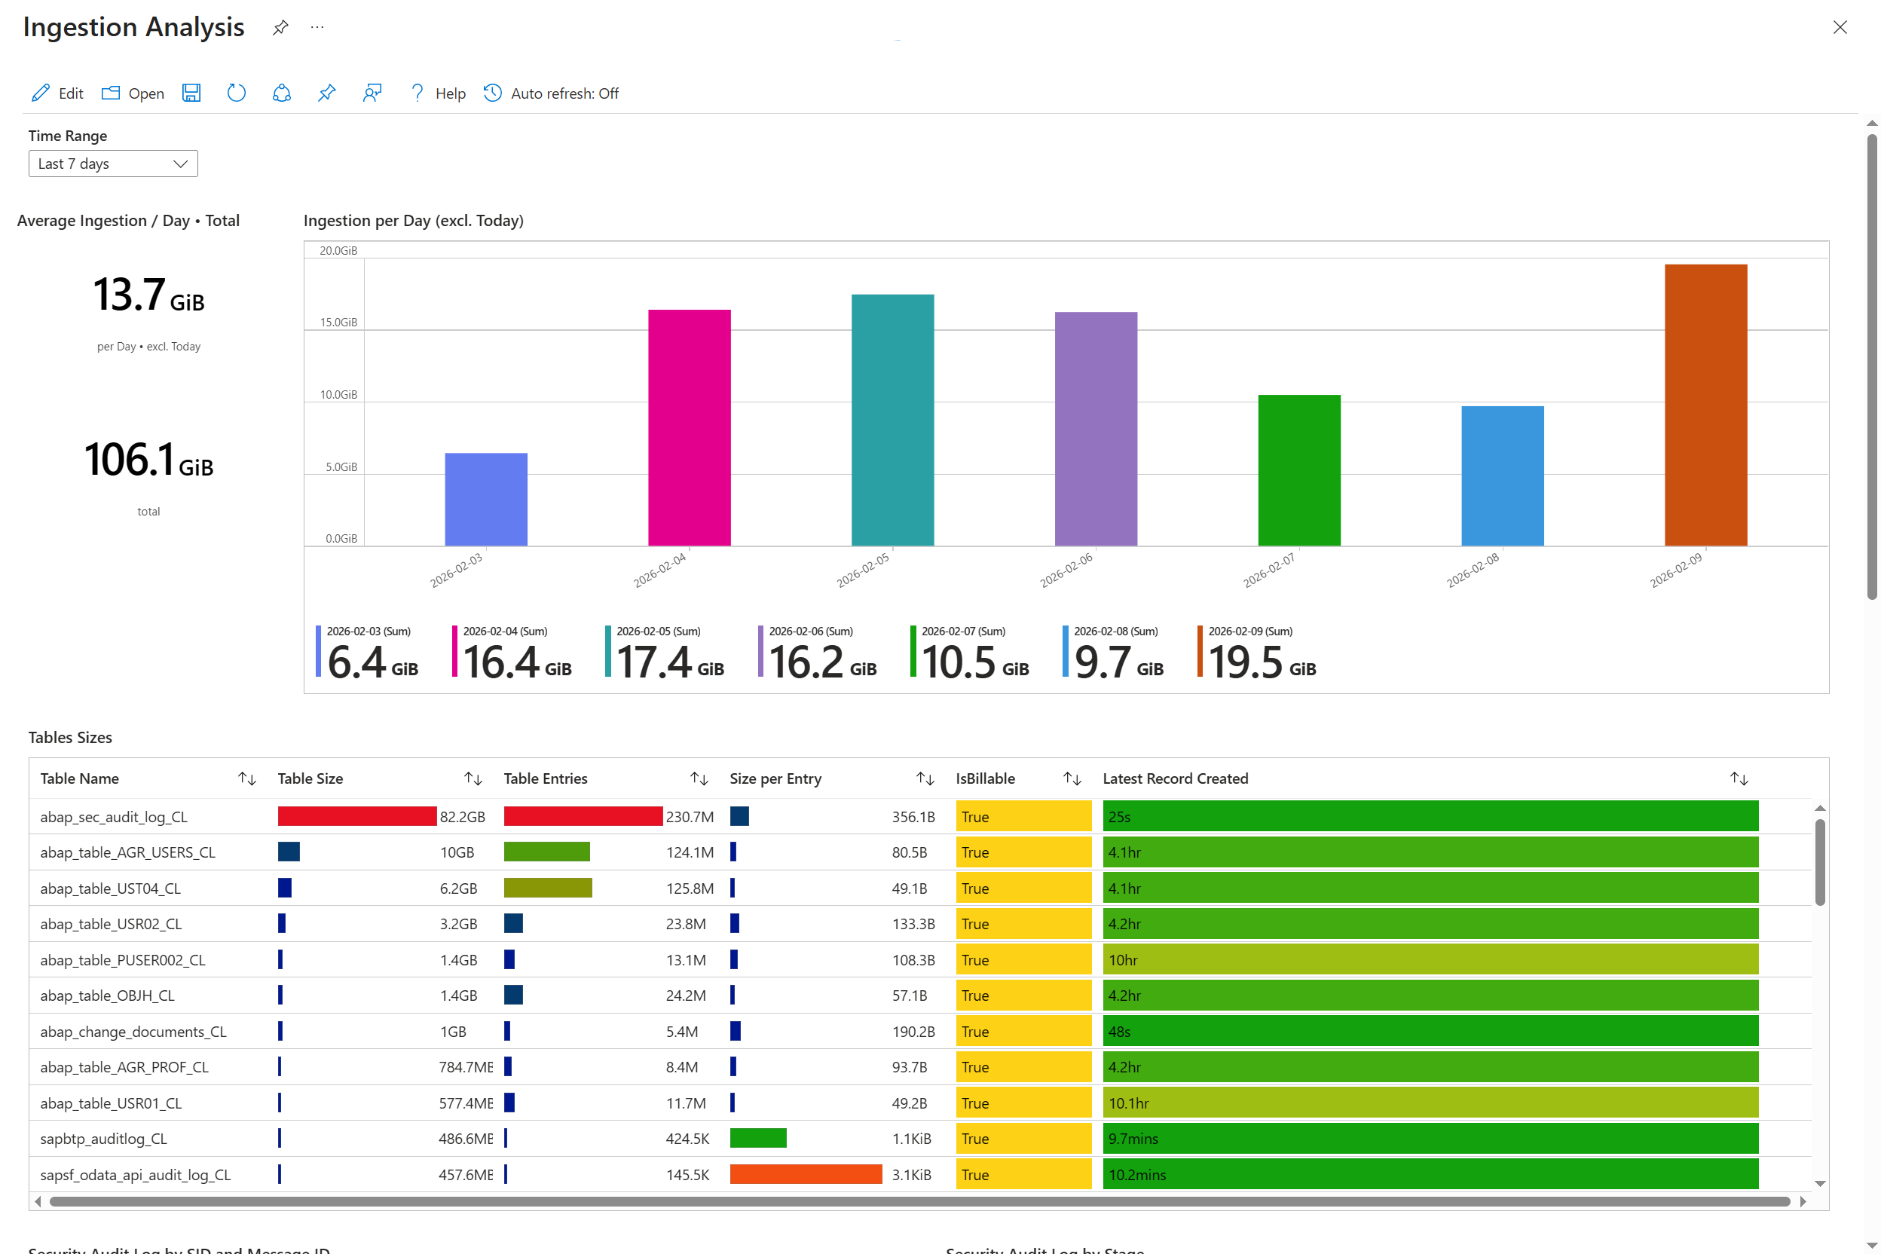1881x1254 pixels.
Task: Click the 25s latest record cell
Action: 1430,817
